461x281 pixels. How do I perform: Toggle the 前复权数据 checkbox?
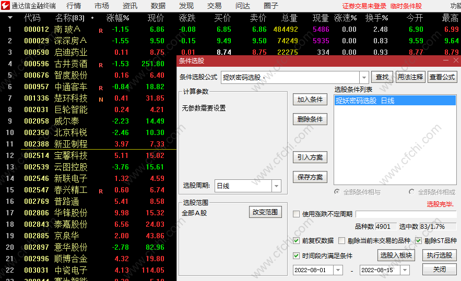coord(297,241)
